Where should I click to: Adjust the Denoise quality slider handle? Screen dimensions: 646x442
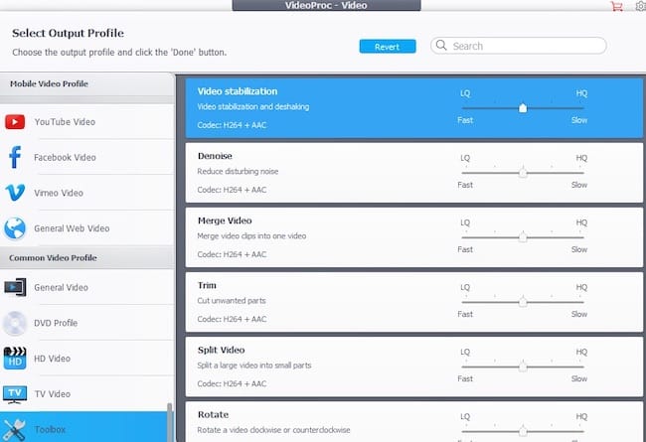[x=523, y=173]
